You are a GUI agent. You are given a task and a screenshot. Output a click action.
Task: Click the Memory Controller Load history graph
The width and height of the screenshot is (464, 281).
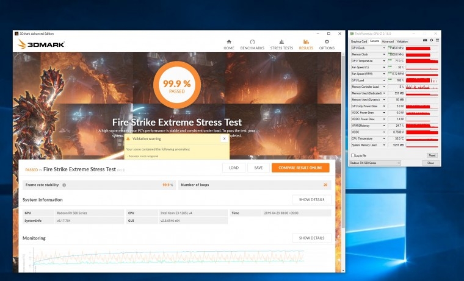(x=422, y=87)
